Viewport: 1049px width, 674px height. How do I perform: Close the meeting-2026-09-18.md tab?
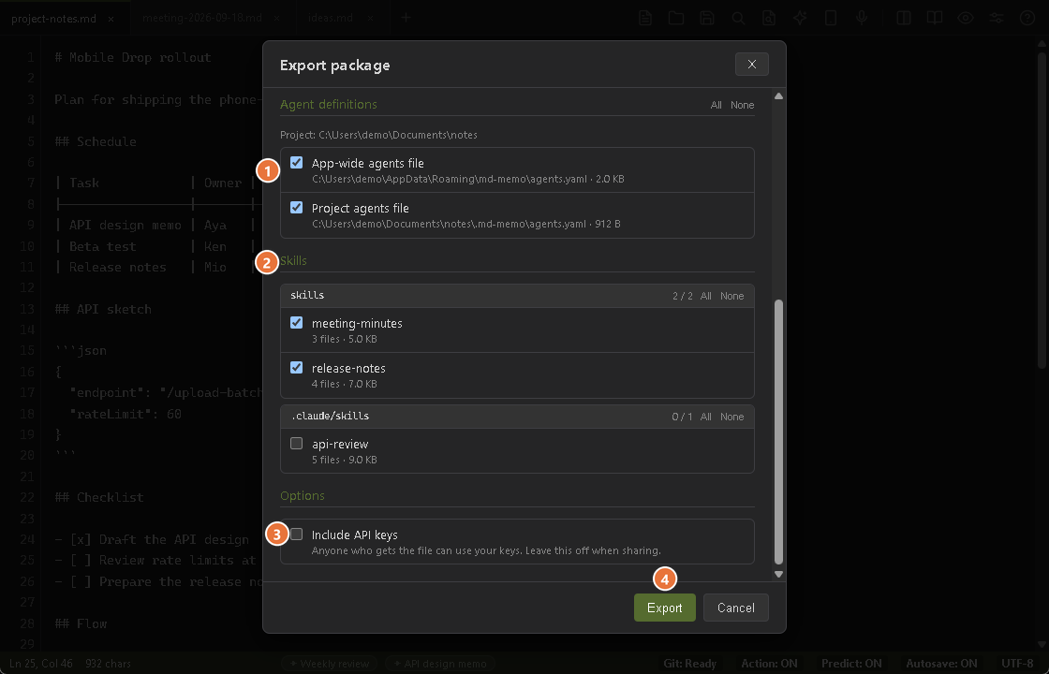[277, 19]
